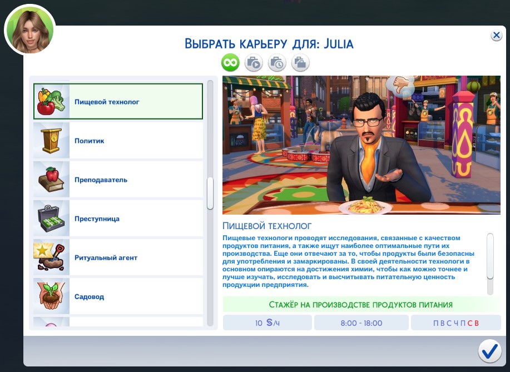Viewport: 510px width, 372px height.
Task: Open Julia's portrait thumbnail
Action: (x=29, y=29)
